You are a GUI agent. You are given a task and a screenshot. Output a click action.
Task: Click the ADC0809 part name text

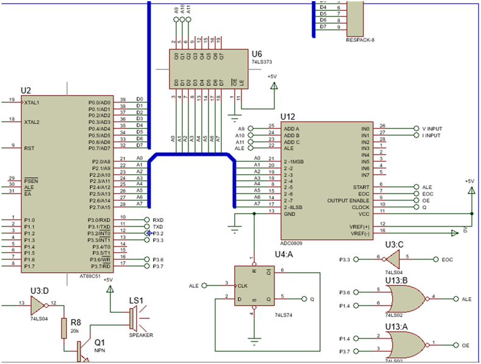(291, 243)
